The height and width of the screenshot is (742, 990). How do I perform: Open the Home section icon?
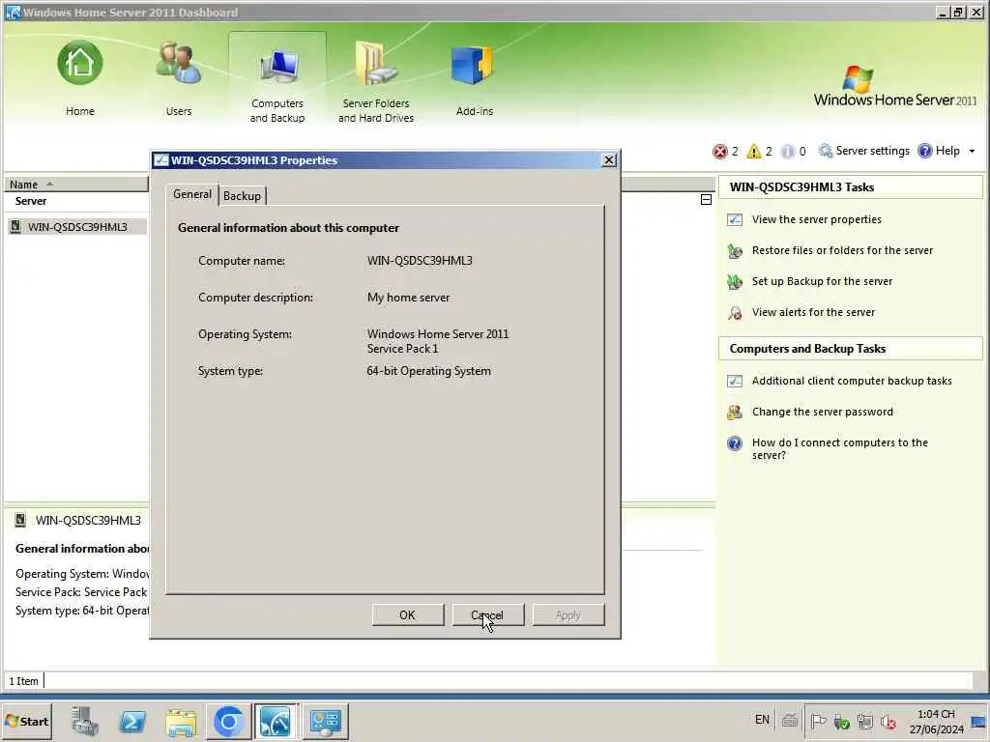pos(80,63)
